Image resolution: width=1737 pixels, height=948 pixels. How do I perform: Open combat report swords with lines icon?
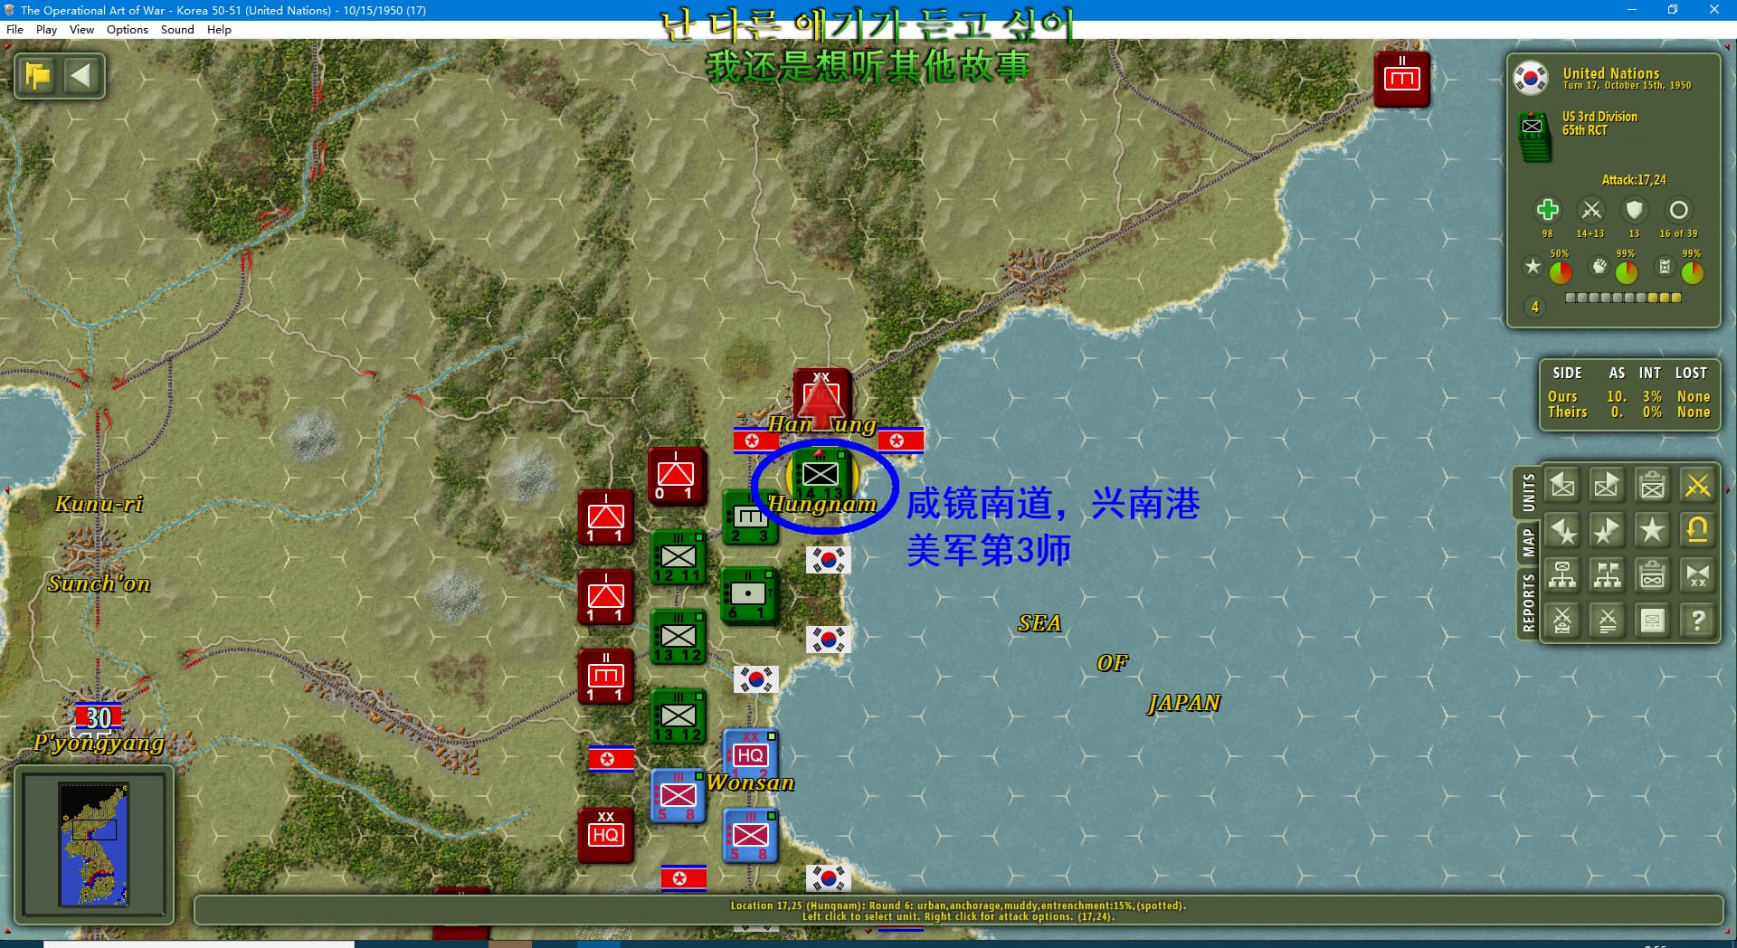click(x=1608, y=621)
